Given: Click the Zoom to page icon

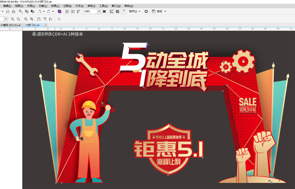Looking at the screenshot, I should [39, 19].
